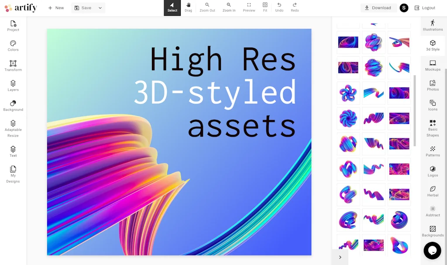The width and height of the screenshot is (447, 265).
Task: Collapse the assets panel with chevron
Action: point(340,257)
